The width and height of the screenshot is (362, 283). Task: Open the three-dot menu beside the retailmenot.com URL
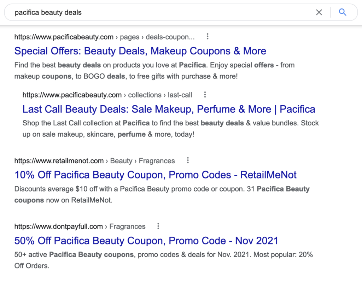(x=188, y=160)
